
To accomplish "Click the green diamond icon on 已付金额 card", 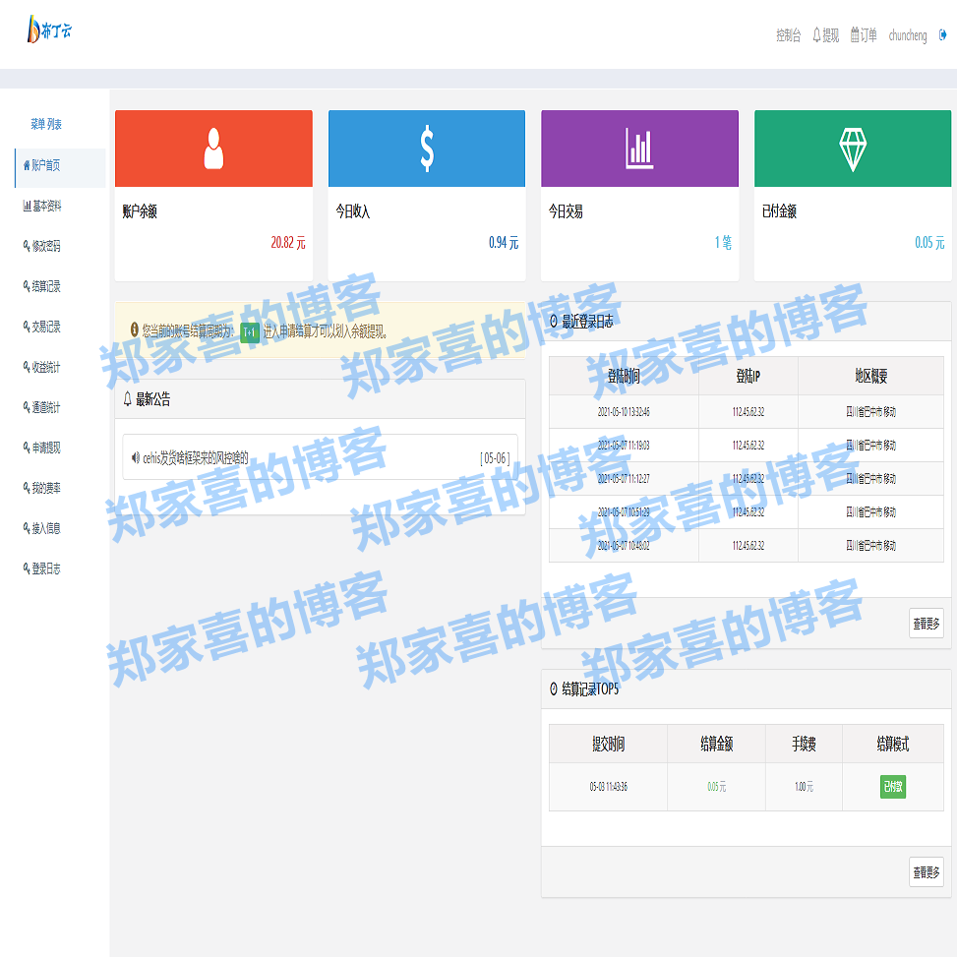I will [852, 148].
